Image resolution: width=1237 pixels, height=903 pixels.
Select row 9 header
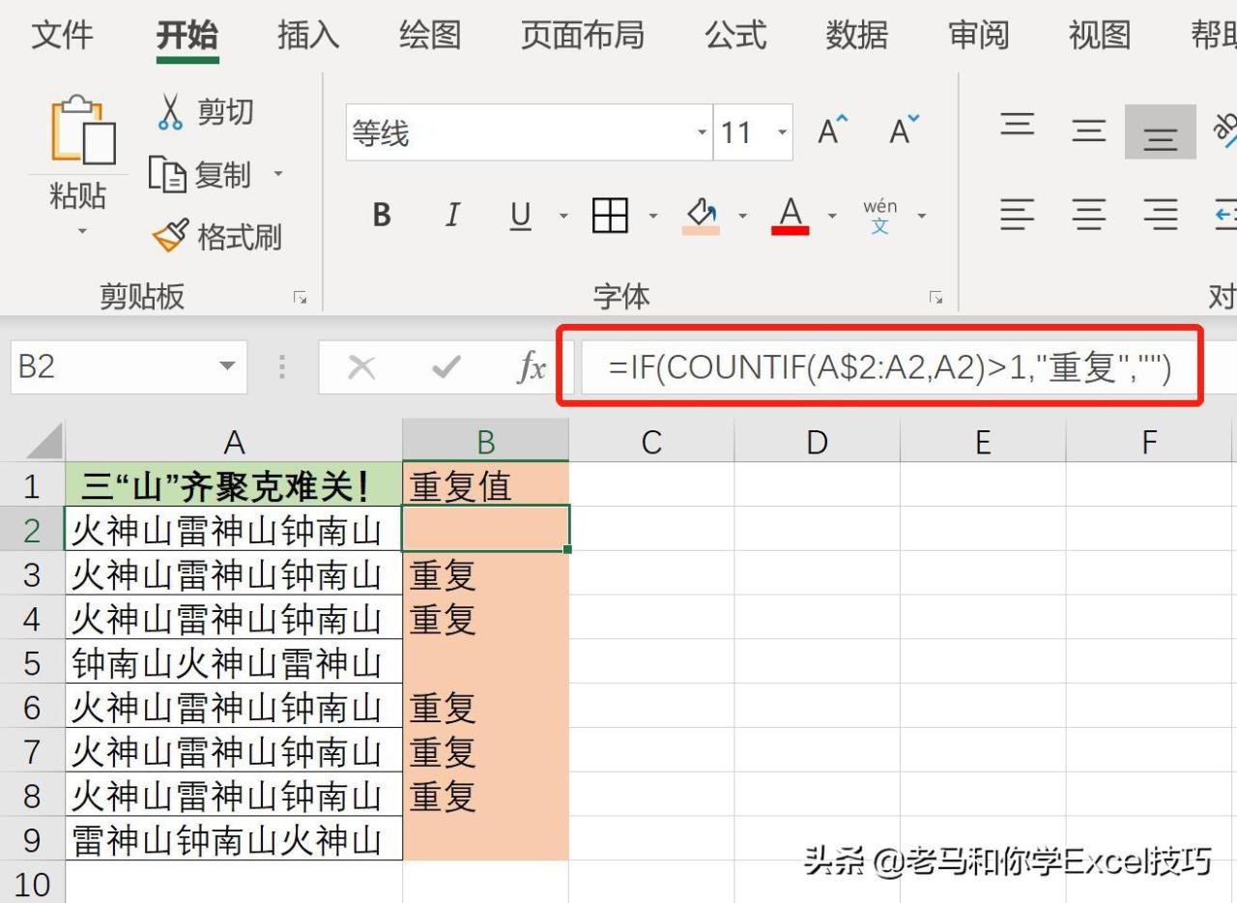32,839
